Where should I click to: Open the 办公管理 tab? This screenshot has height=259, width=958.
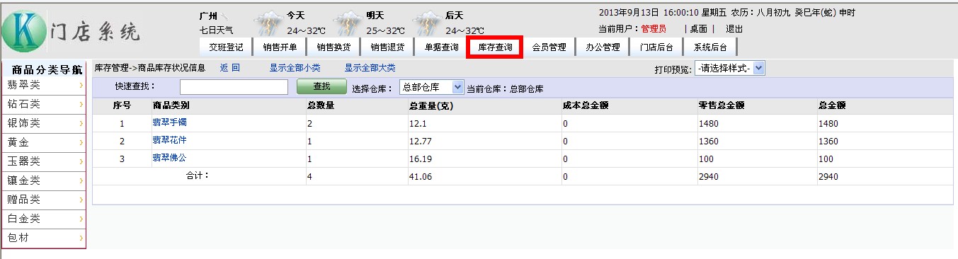[603, 47]
